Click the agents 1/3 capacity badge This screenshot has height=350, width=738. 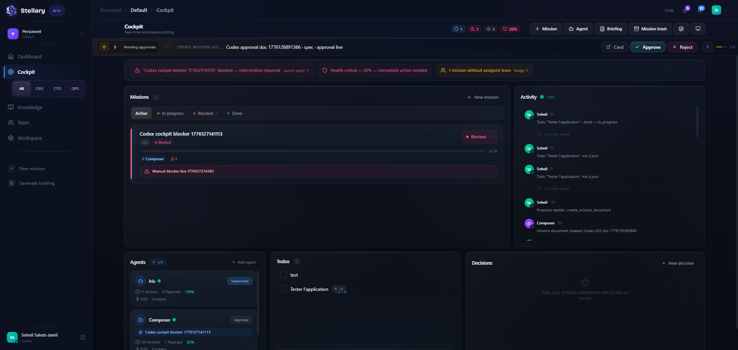coord(158,262)
